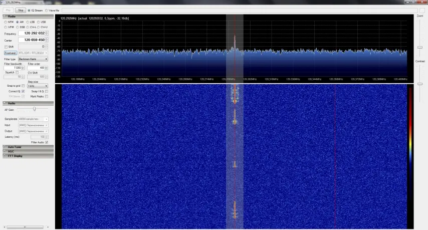Toggle the Filter Audio checkbox
The image size is (428, 230).
coord(47,142)
